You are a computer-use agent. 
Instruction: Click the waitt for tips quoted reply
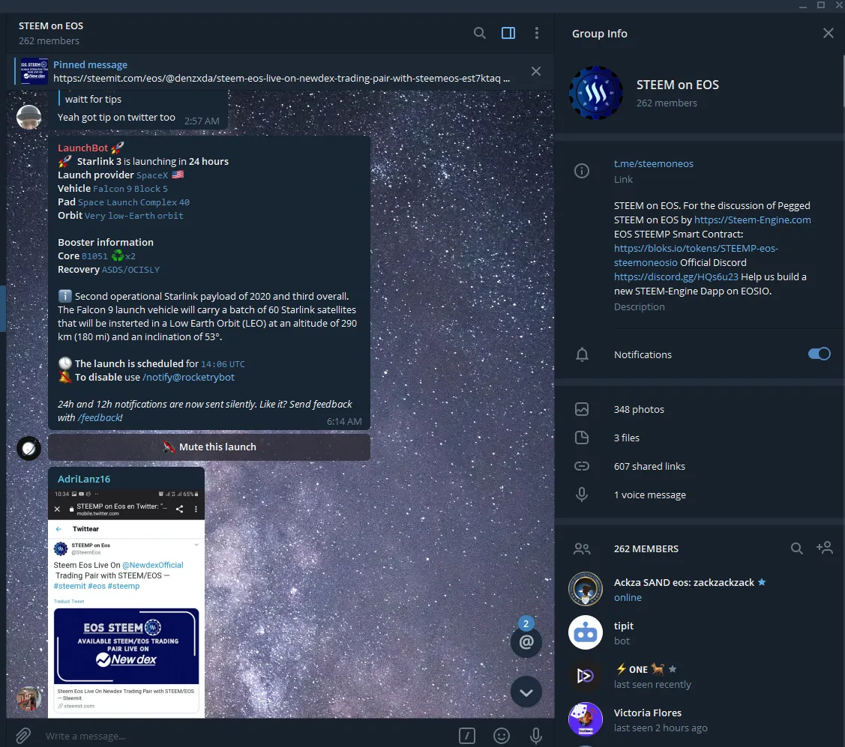(93, 99)
